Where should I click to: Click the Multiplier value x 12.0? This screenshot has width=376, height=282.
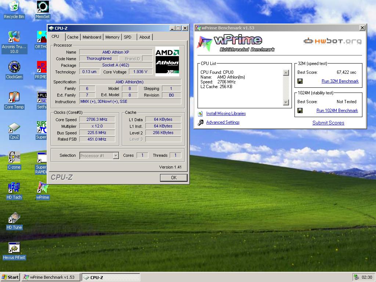click(97, 126)
